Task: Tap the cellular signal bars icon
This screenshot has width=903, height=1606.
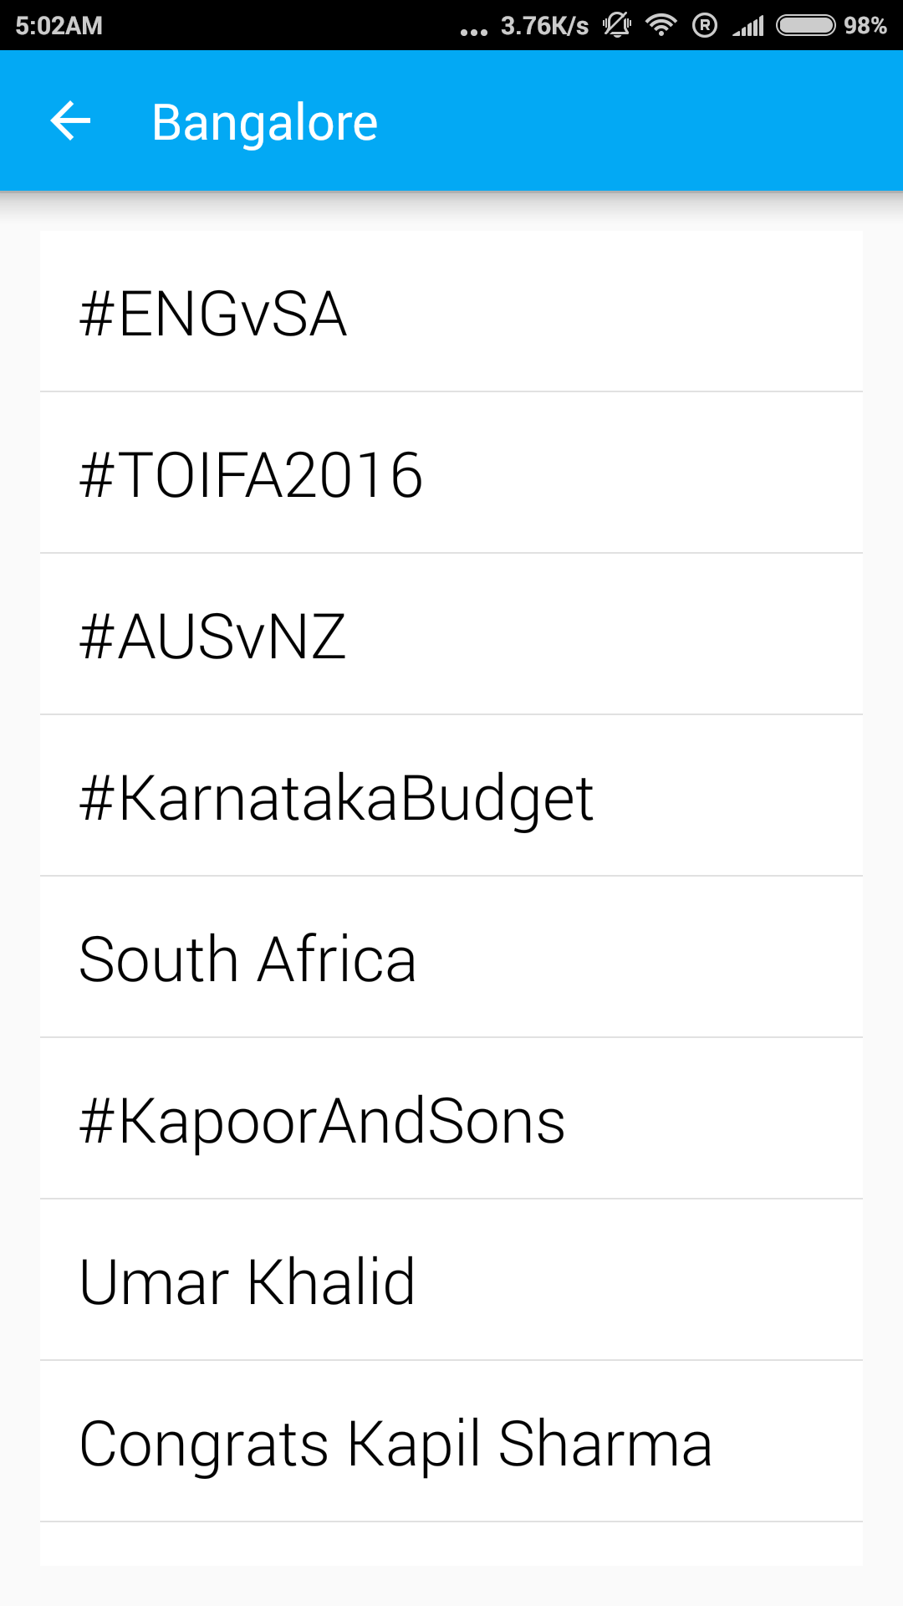Action: pos(748,26)
